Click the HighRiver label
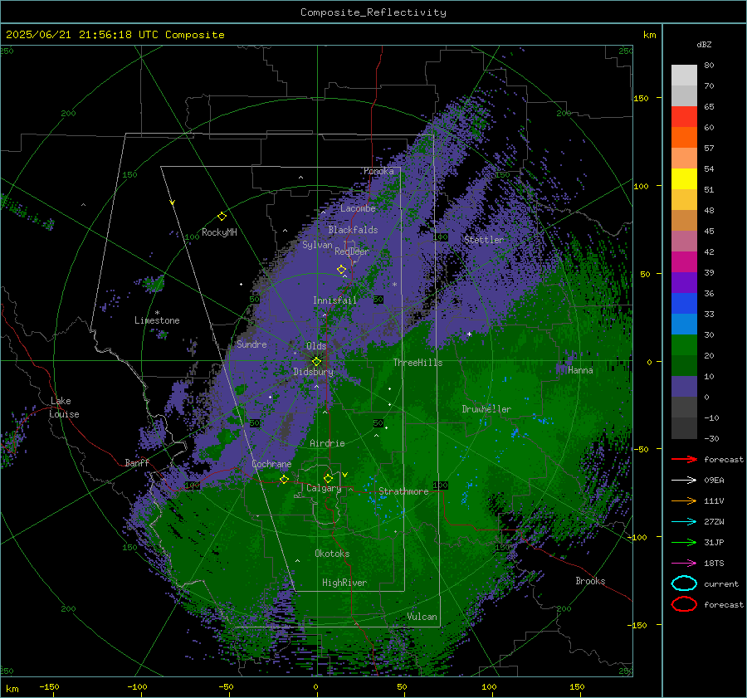Screen dimensions: 747x698 point(344,583)
